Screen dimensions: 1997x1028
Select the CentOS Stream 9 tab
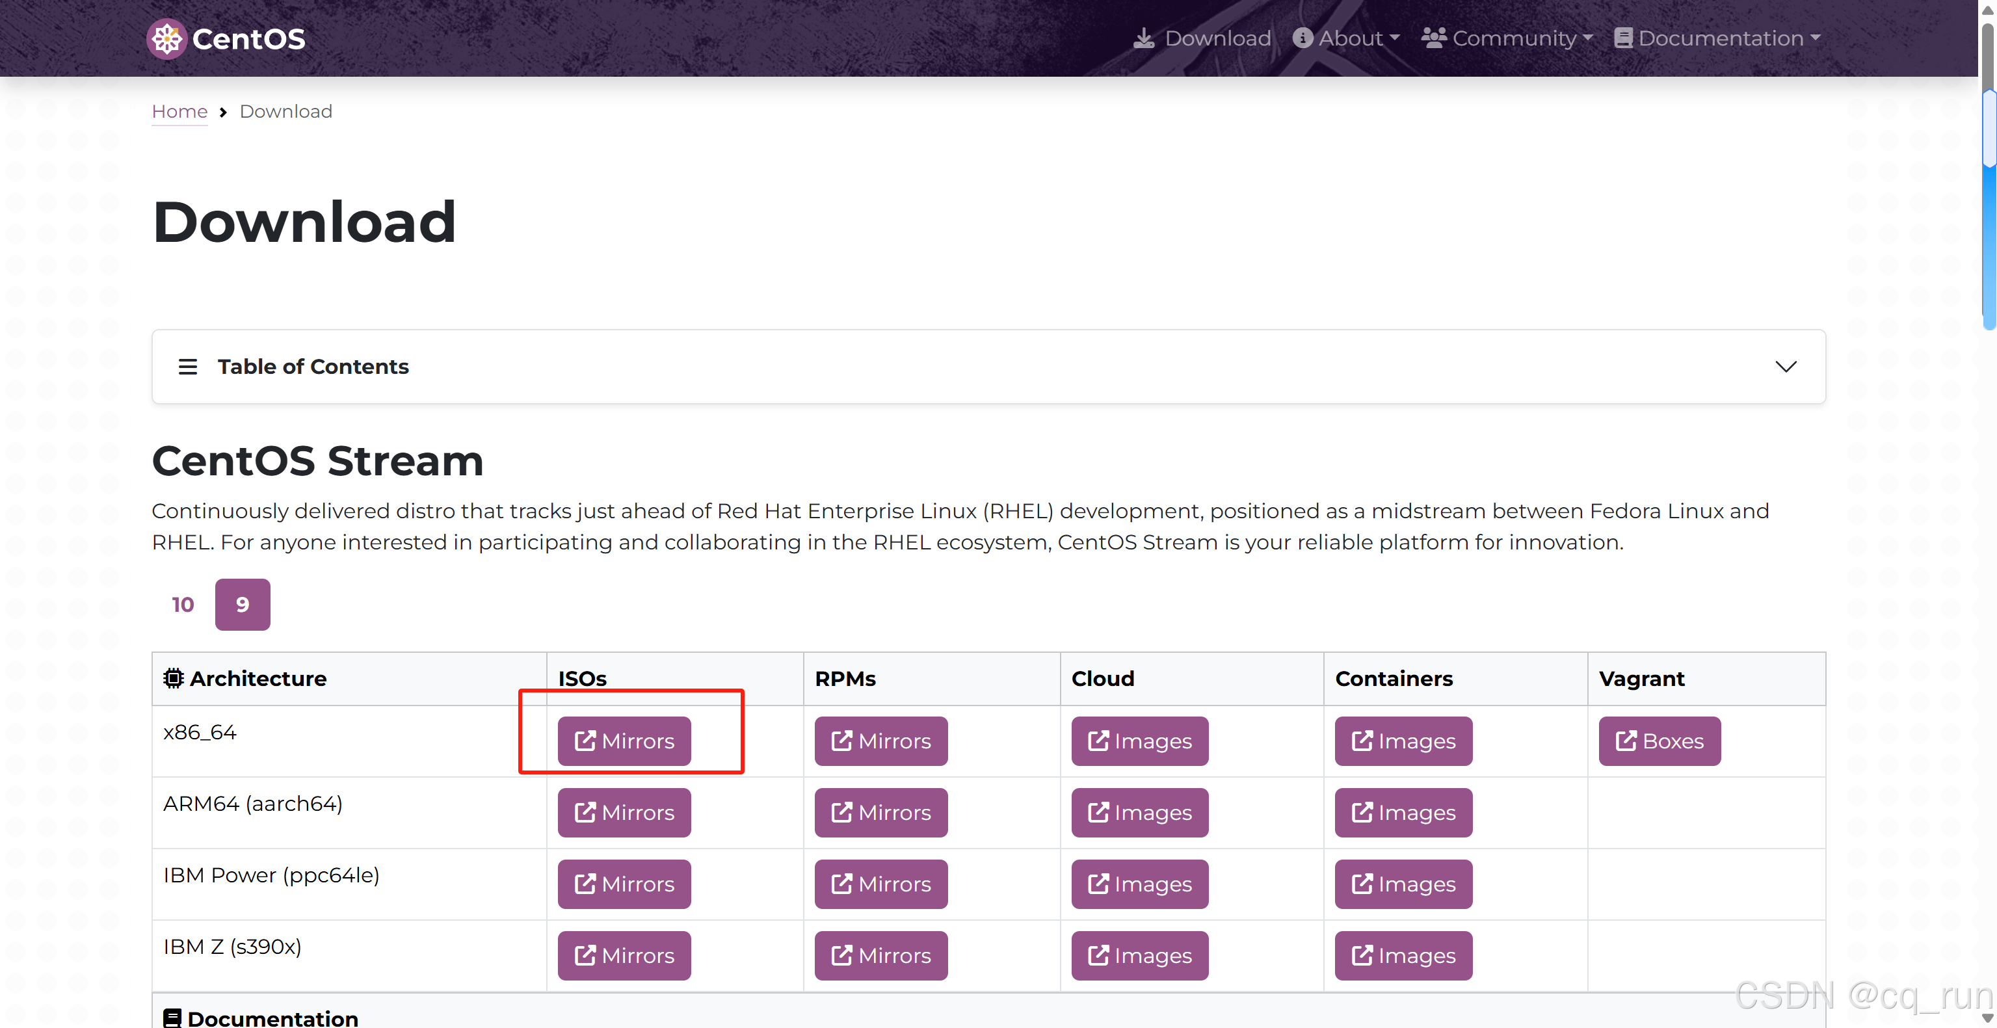click(243, 605)
